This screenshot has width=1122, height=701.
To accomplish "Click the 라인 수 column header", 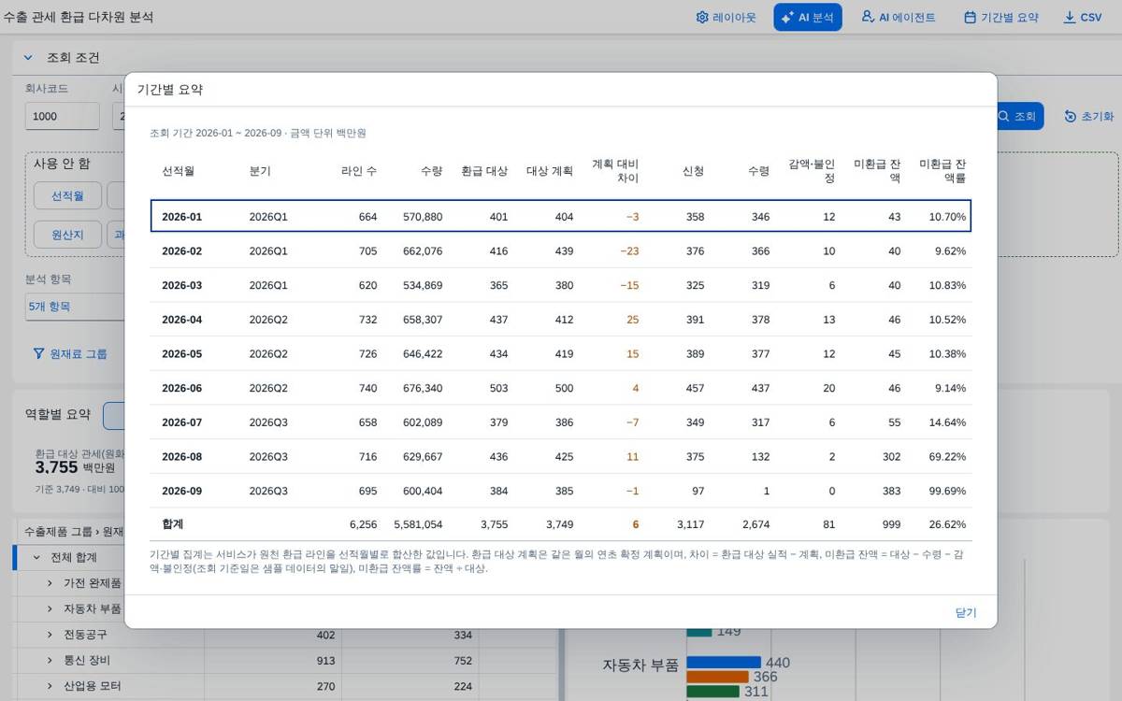I will pyautogui.click(x=360, y=171).
